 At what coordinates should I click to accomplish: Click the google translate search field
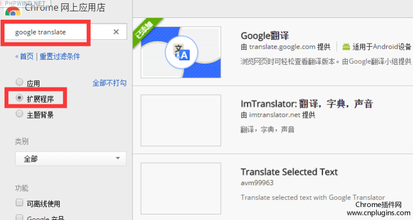tap(66, 32)
